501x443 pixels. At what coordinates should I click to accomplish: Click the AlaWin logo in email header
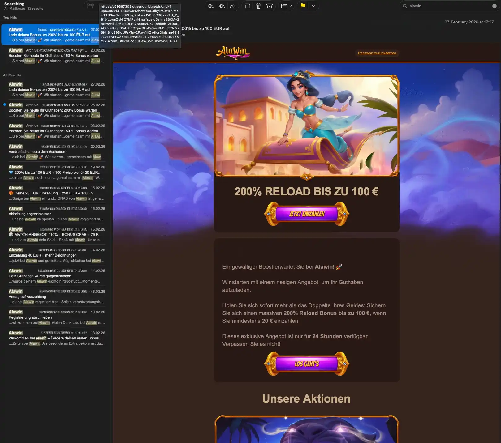tap(233, 53)
